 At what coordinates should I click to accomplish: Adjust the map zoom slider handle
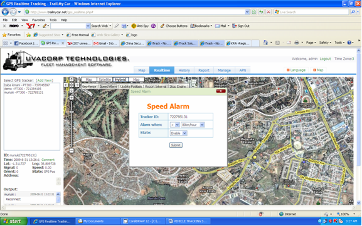tap(72, 111)
